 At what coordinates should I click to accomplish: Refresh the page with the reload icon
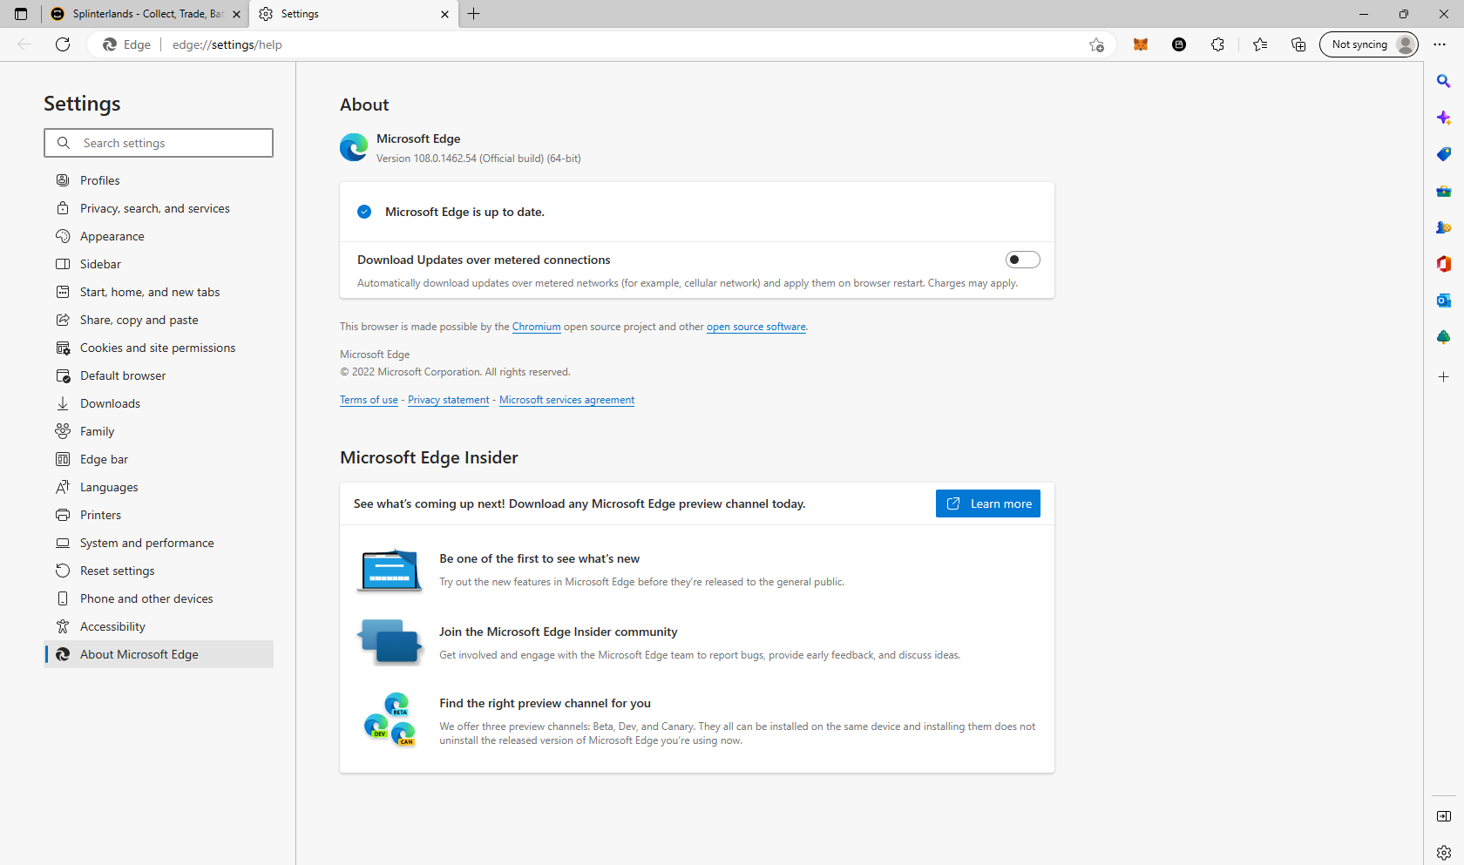63,44
